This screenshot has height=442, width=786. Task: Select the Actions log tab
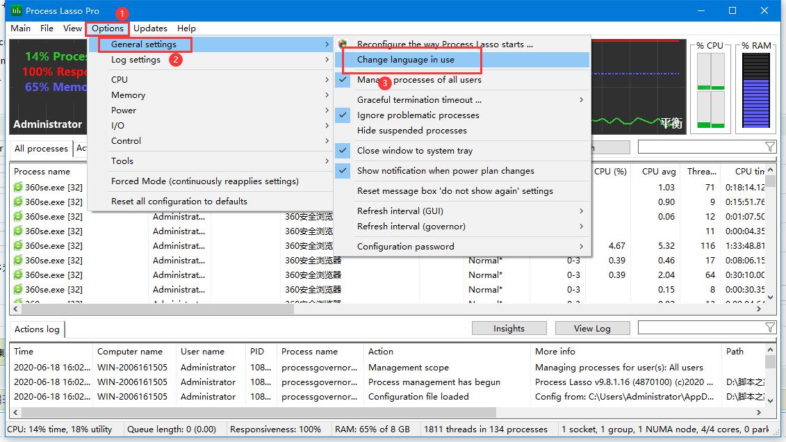37,329
